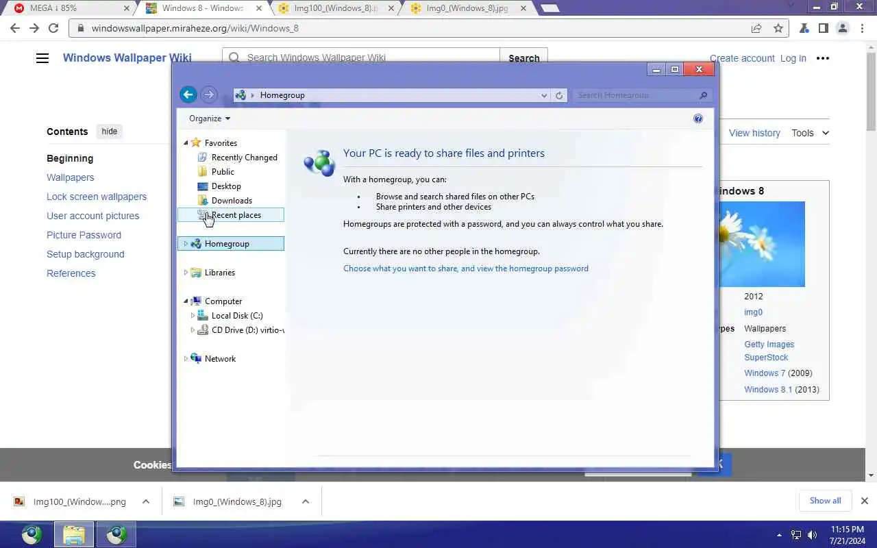Switch to the Img100_(Windows_8) browser tab
This screenshot has height=548, width=877.
point(336,8)
